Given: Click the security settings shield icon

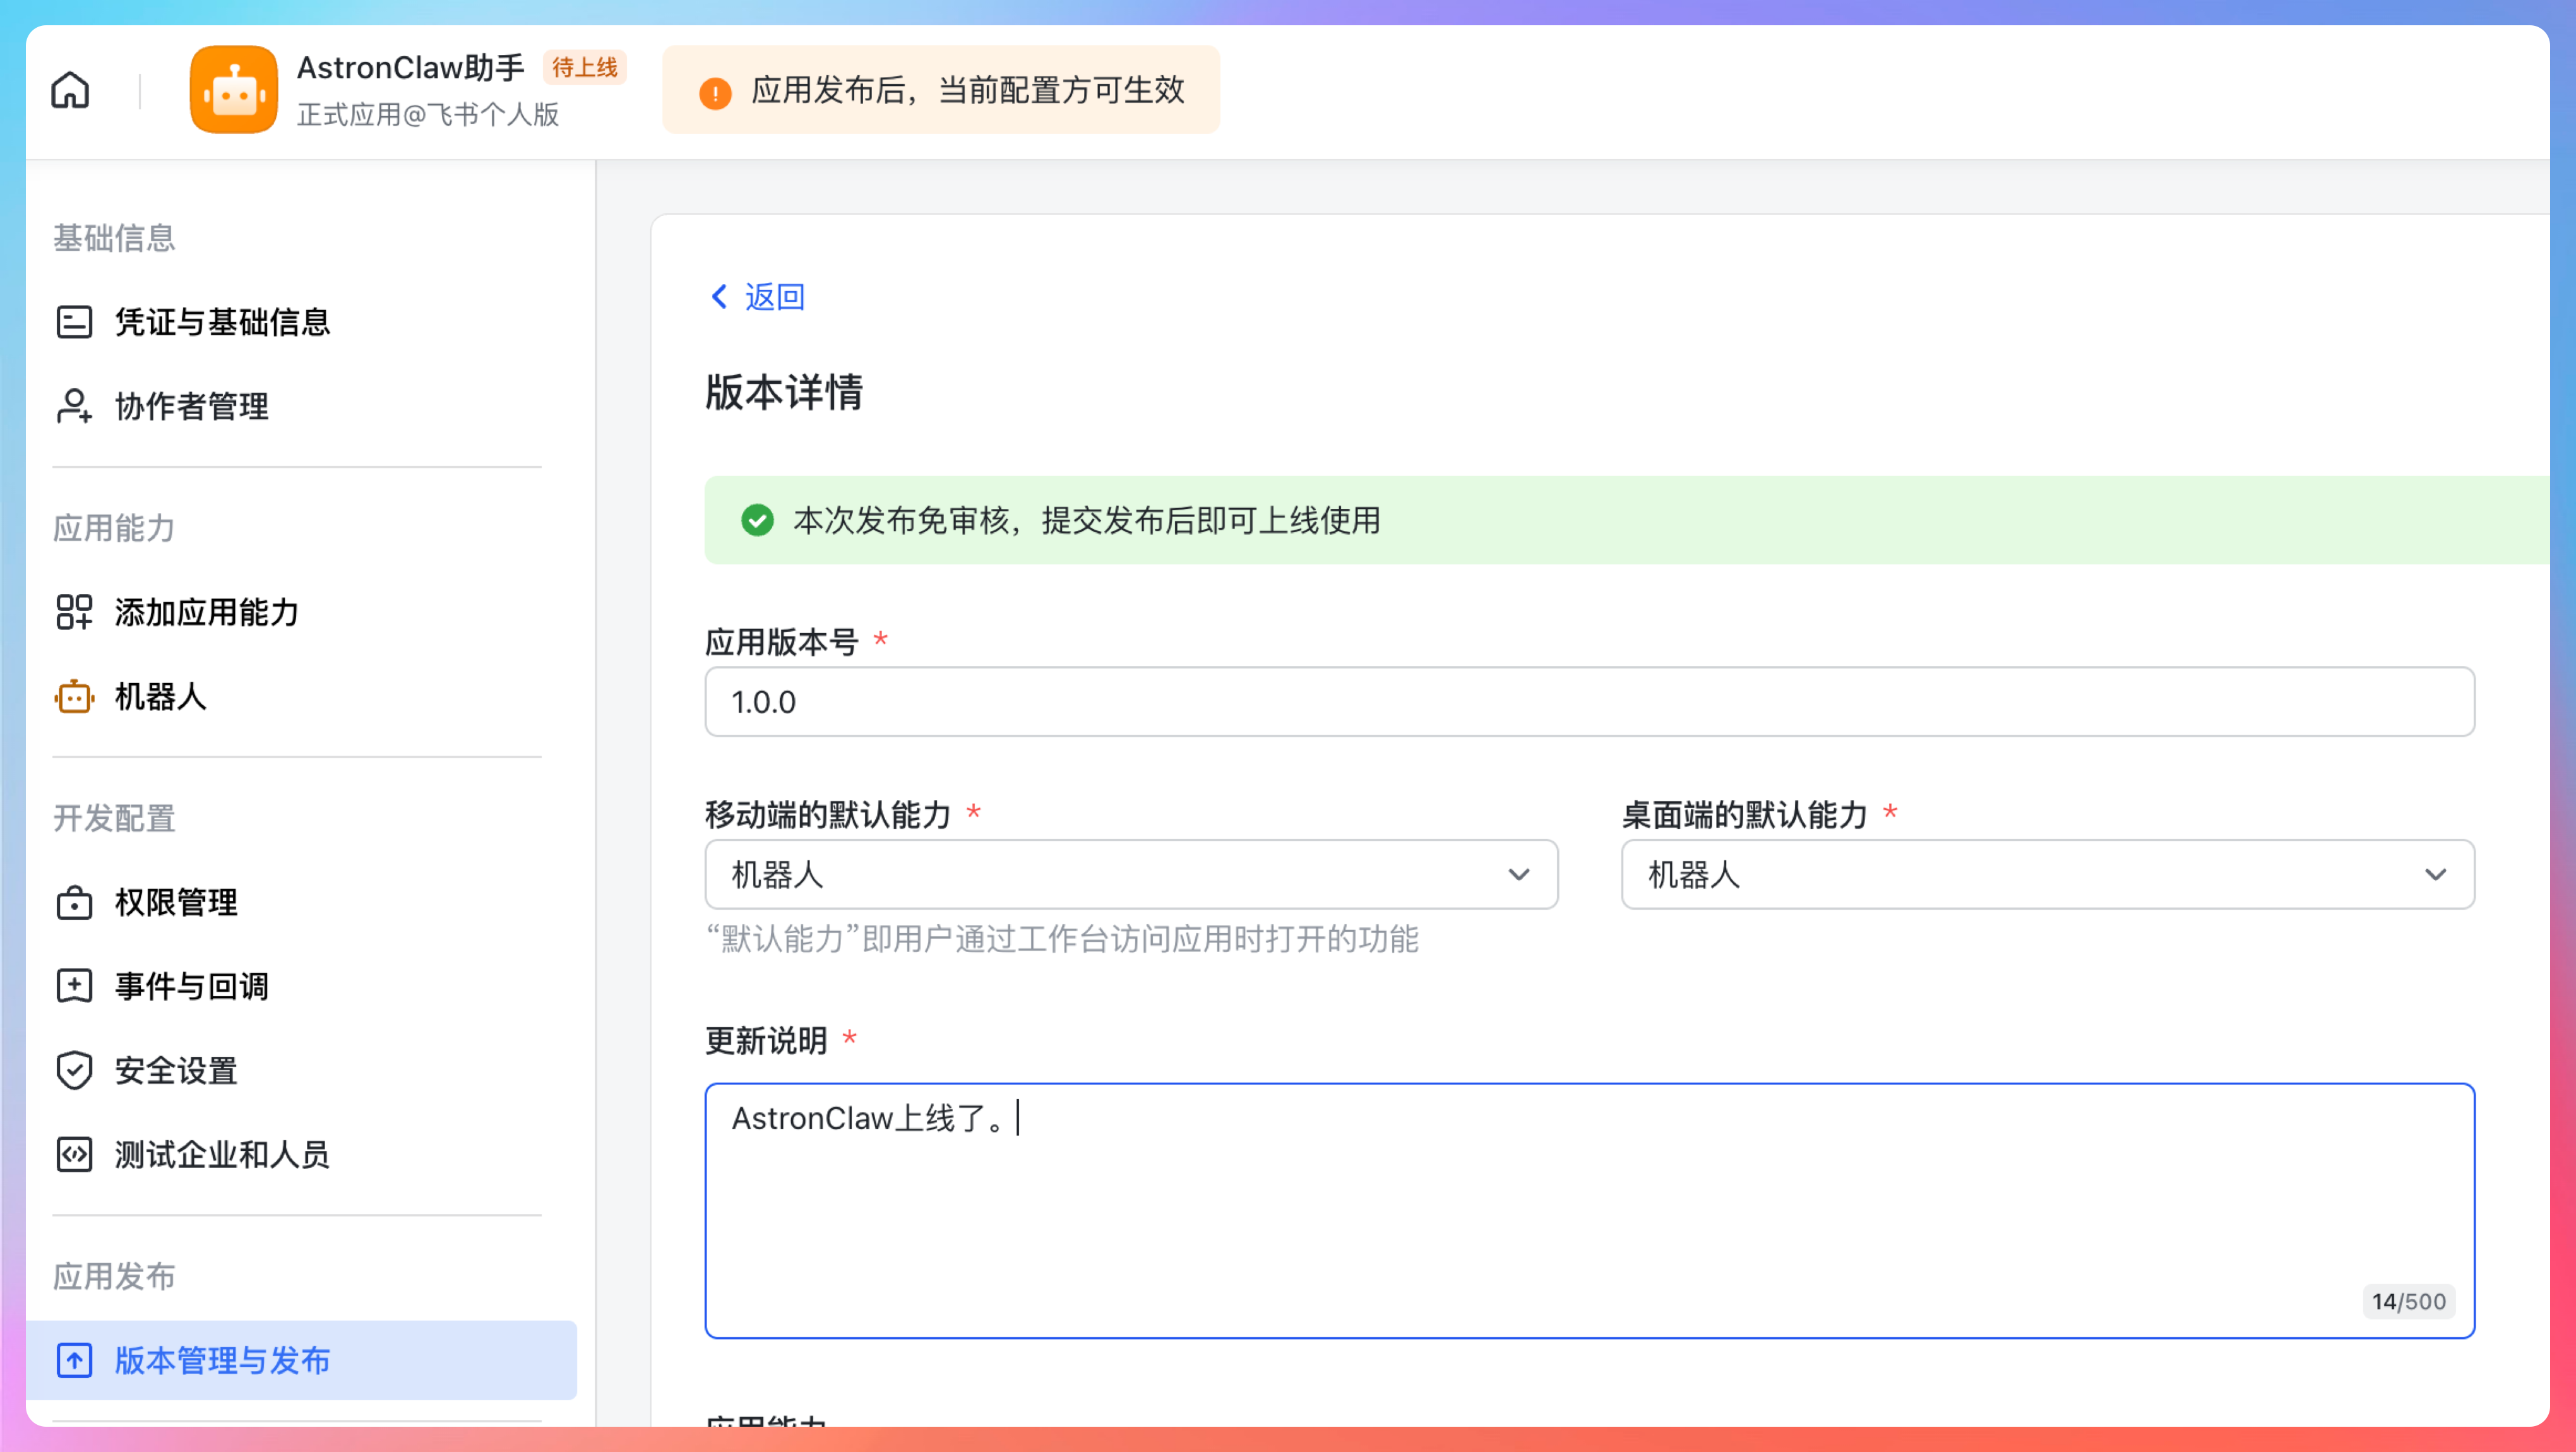Looking at the screenshot, I should [x=74, y=1070].
